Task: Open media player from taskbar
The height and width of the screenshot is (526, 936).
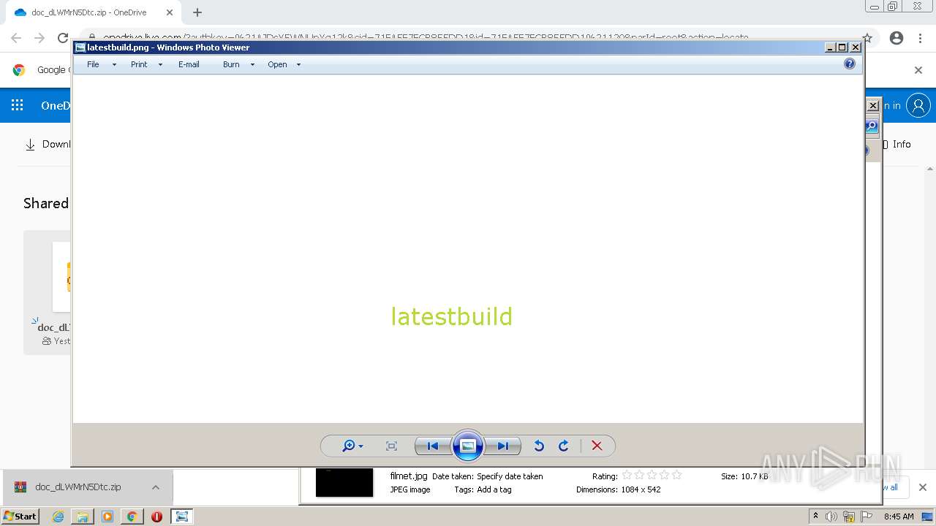Action: pyautogui.click(x=107, y=517)
